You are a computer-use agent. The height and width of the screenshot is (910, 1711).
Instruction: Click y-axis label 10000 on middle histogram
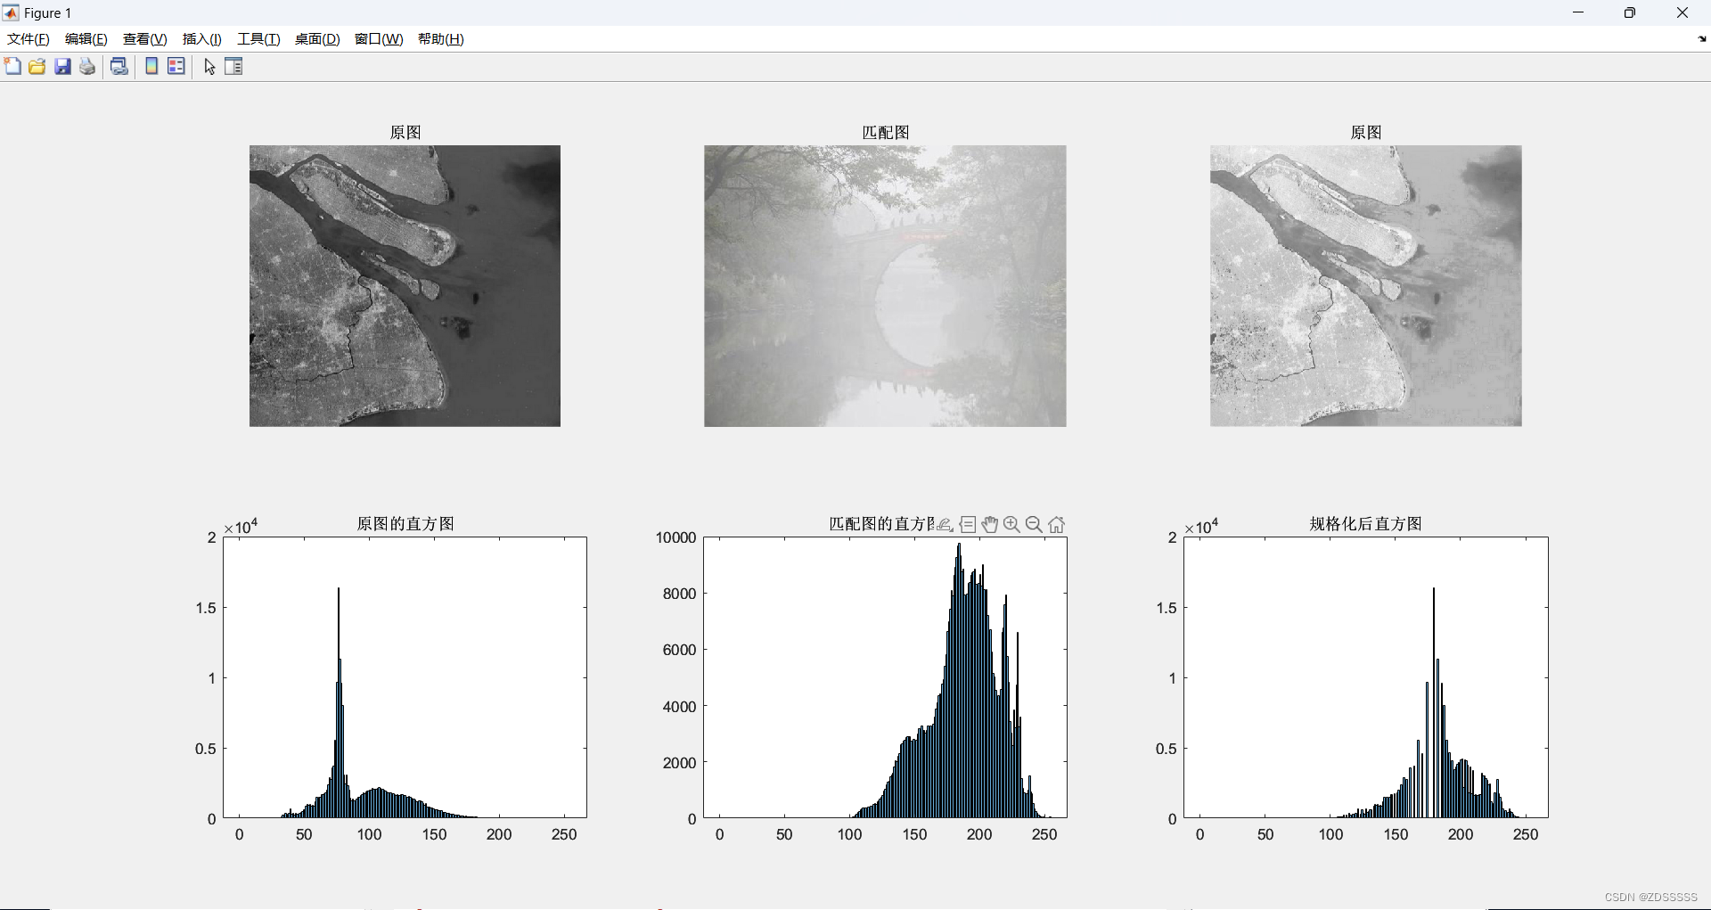pos(675,537)
